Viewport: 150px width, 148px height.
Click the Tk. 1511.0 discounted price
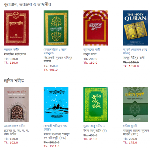point(51,146)
